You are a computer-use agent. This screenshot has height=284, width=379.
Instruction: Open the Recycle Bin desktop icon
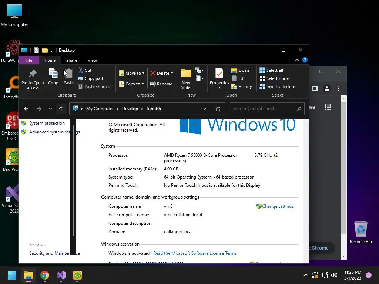(x=360, y=233)
